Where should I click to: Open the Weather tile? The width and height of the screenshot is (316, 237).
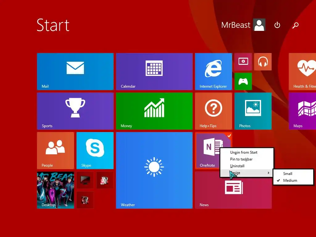[x=154, y=170]
